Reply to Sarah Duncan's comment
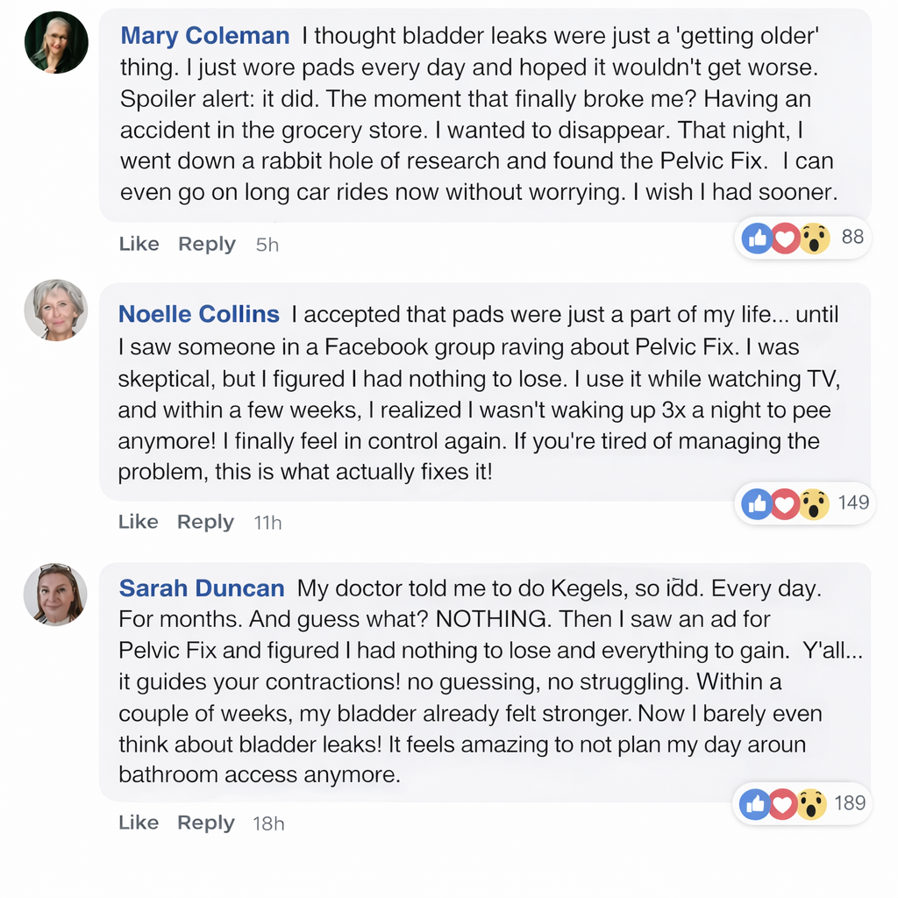The height and width of the screenshot is (898, 898). click(x=205, y=823)
